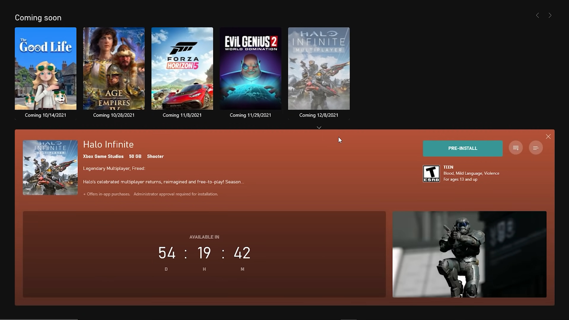
Task: Click the Coming soon section heading
Action: [38, 17]
